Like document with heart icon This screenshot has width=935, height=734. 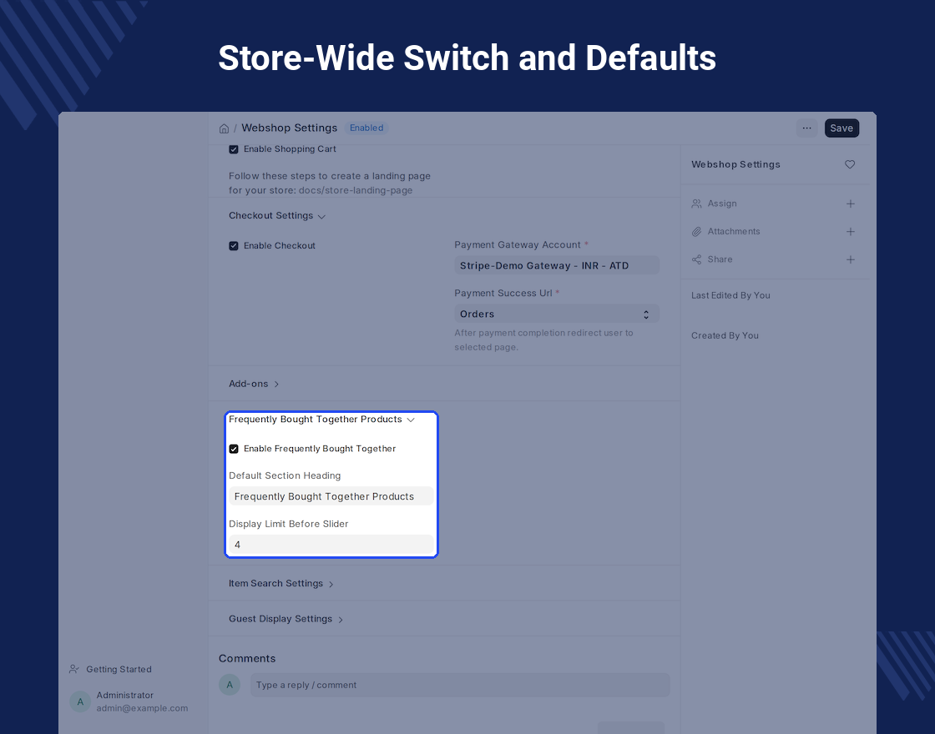click(x=850, y=164)
